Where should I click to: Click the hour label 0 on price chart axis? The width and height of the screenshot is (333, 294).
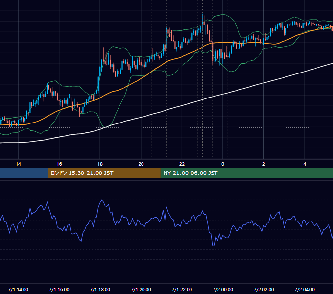click(x=223, y=164)
